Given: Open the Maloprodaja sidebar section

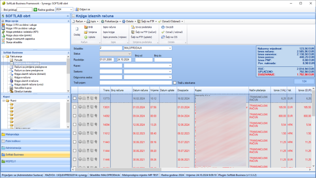Looking at the screenshot, I should [36, 134].
